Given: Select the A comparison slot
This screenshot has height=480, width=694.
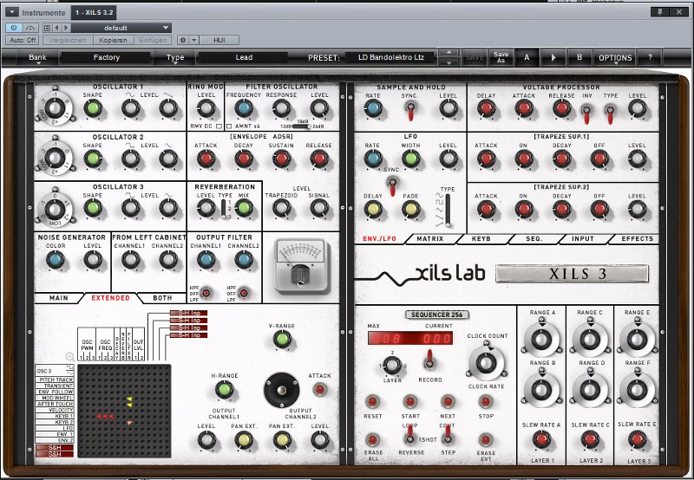Looking at the screenshot, I should (x=527, y=57).
